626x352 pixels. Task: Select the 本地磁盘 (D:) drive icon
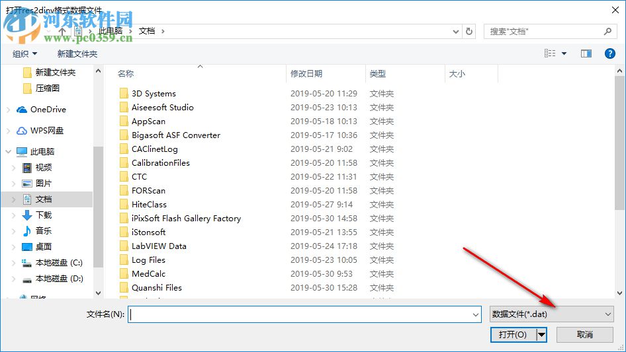[x=26, y=279]
